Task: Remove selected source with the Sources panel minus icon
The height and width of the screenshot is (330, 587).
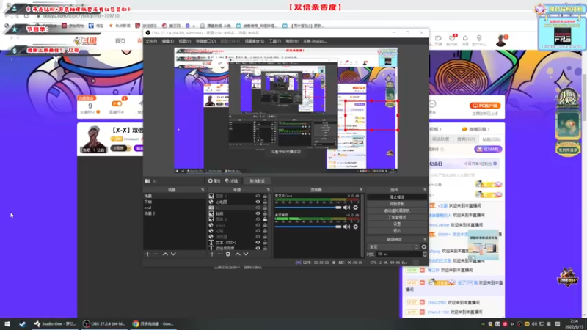Action: pos(220,254)
